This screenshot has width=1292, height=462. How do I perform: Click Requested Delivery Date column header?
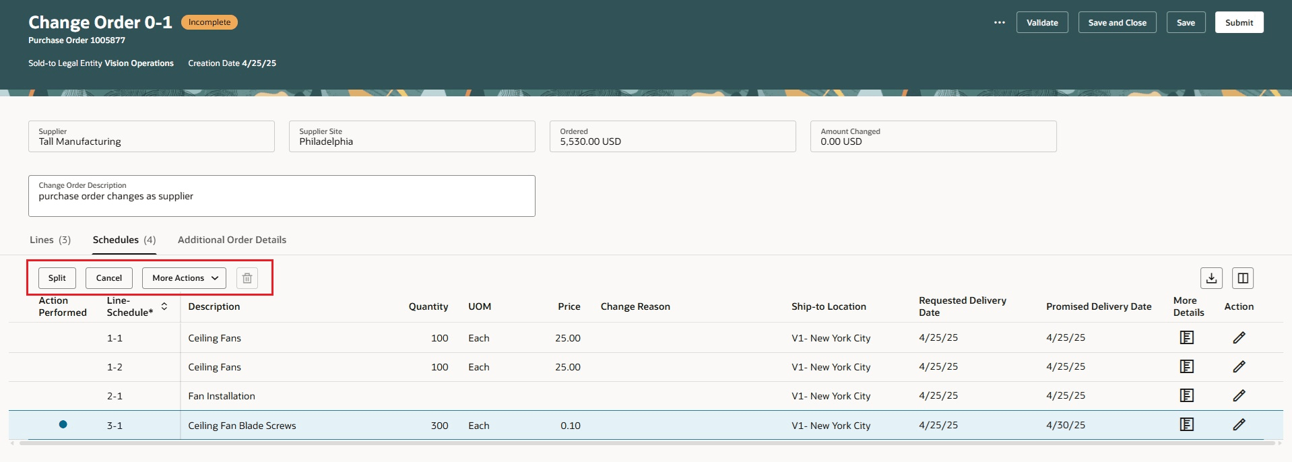coord(963,306)
